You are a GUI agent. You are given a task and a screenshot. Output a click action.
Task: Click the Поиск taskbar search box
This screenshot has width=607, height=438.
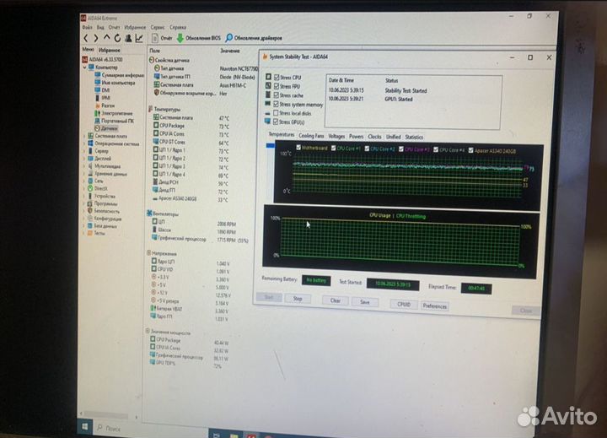pyautogui.click(x=151, y=428)
